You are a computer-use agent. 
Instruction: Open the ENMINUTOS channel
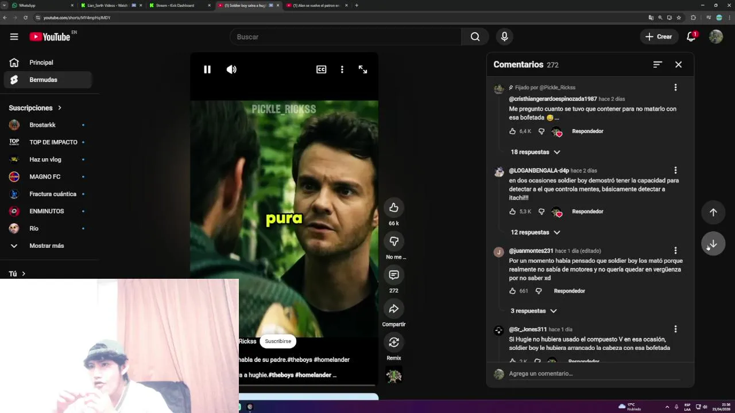point(48,211)
